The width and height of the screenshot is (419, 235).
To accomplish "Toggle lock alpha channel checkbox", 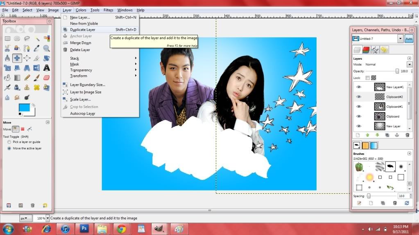I will (x=374, y=78).
